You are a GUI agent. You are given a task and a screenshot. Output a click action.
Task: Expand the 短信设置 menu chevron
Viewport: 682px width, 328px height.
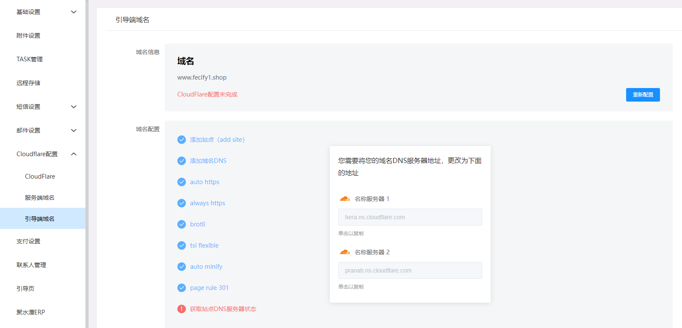coord(74,107)
